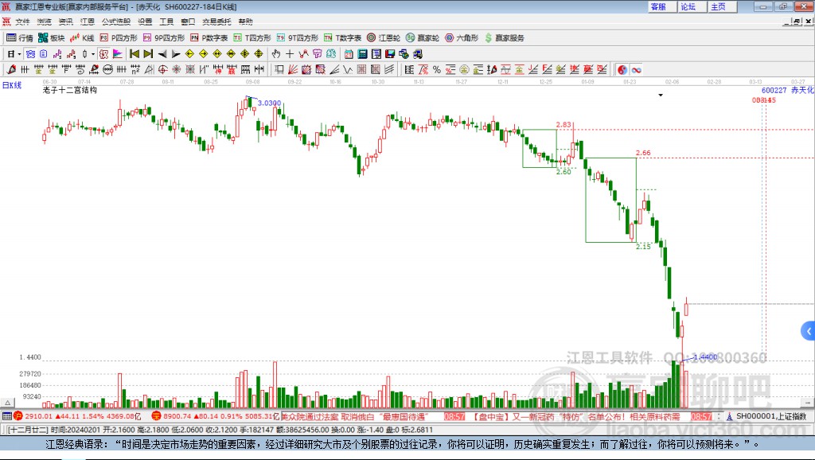Open the T四方形 tool
This screenshot has width=815, height=460.
tap(252, 37)
